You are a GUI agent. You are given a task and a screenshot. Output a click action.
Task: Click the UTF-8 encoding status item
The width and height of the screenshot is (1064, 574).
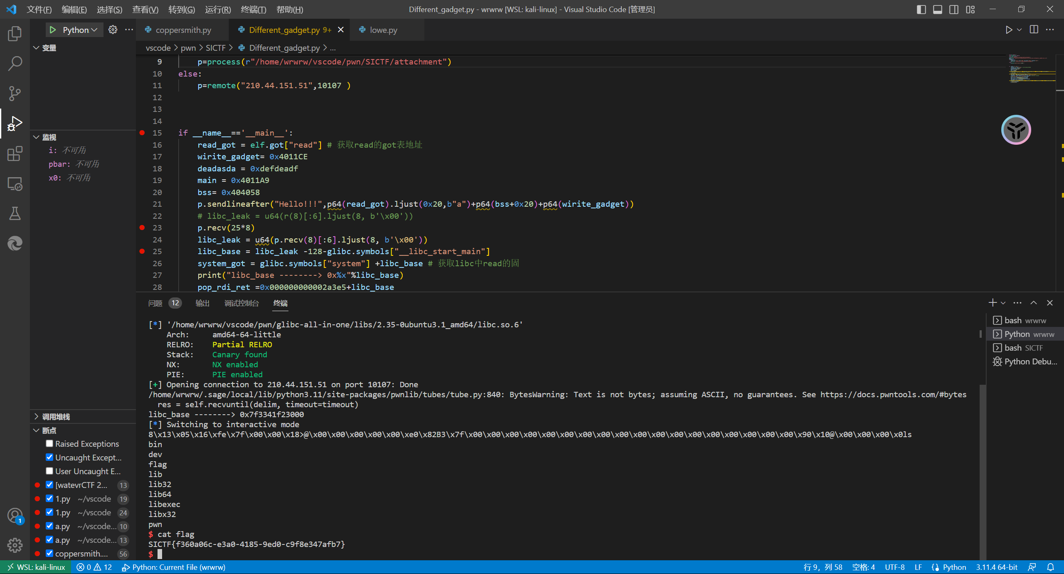pyautogui.click(x=895, y=567)
